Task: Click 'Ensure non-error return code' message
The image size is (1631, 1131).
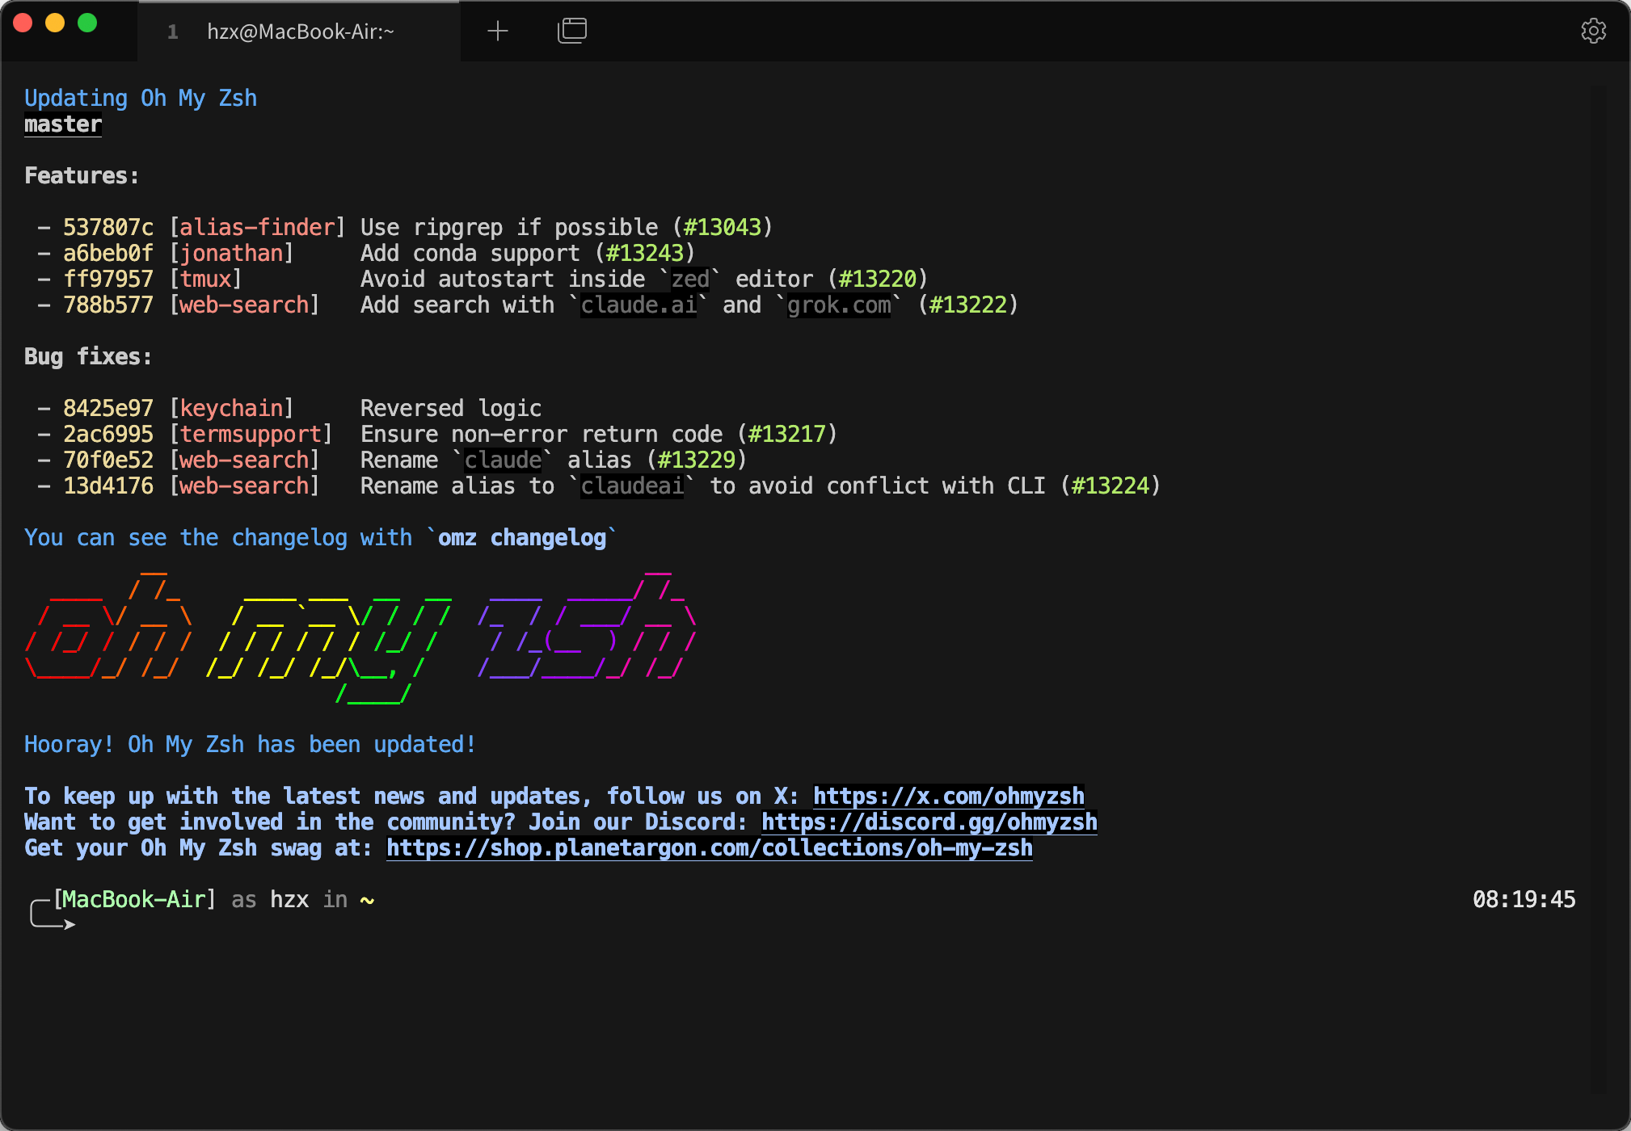Action: (x=542, y=435)
